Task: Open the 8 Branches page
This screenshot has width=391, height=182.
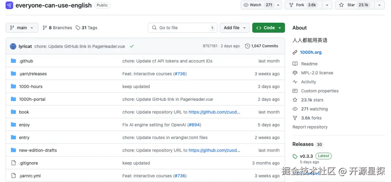Action: (x=57, y=28)
